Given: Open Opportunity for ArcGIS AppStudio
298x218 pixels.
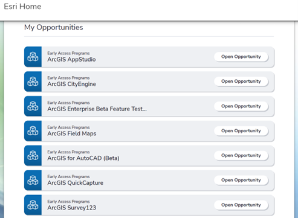Looking at the screenshot, I should (241, 57).
